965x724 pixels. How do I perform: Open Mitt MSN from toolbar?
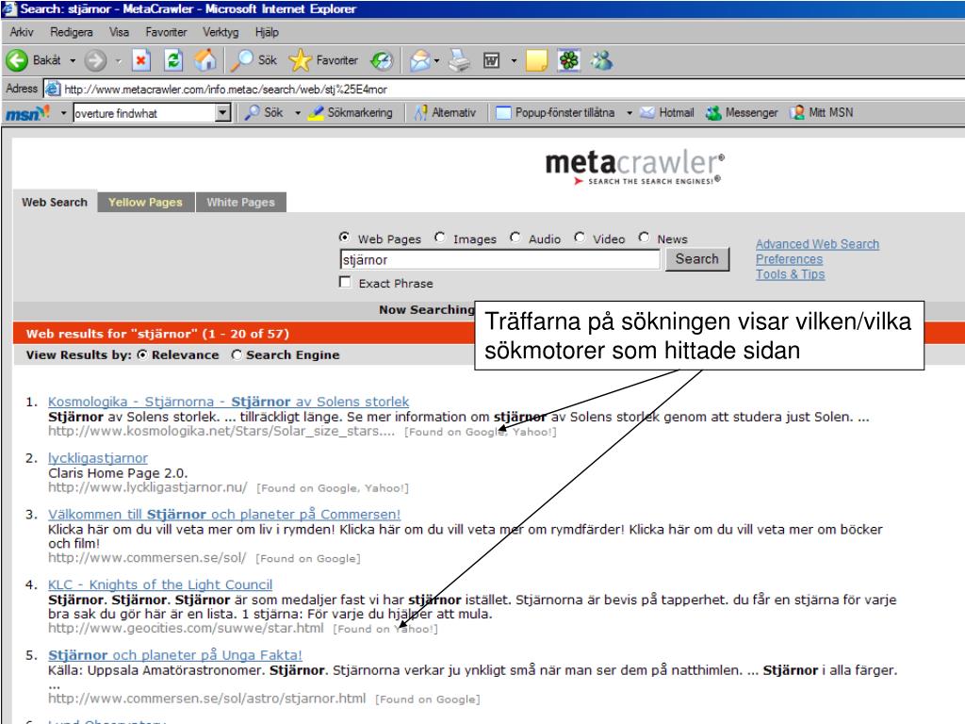(823, 113)
